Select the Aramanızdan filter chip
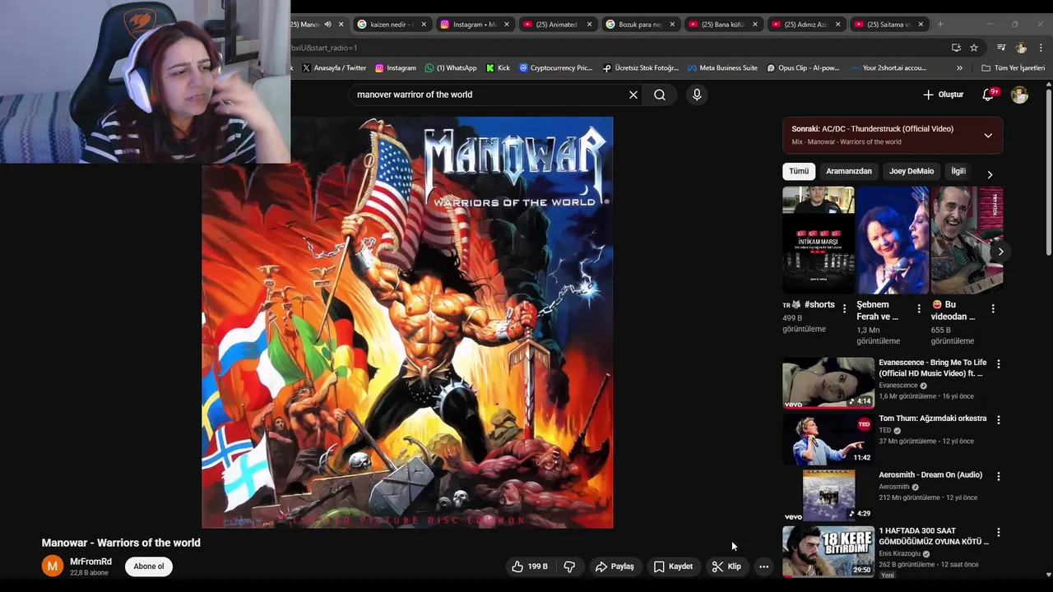The image size is (1053, 592). tap(849, 171)
